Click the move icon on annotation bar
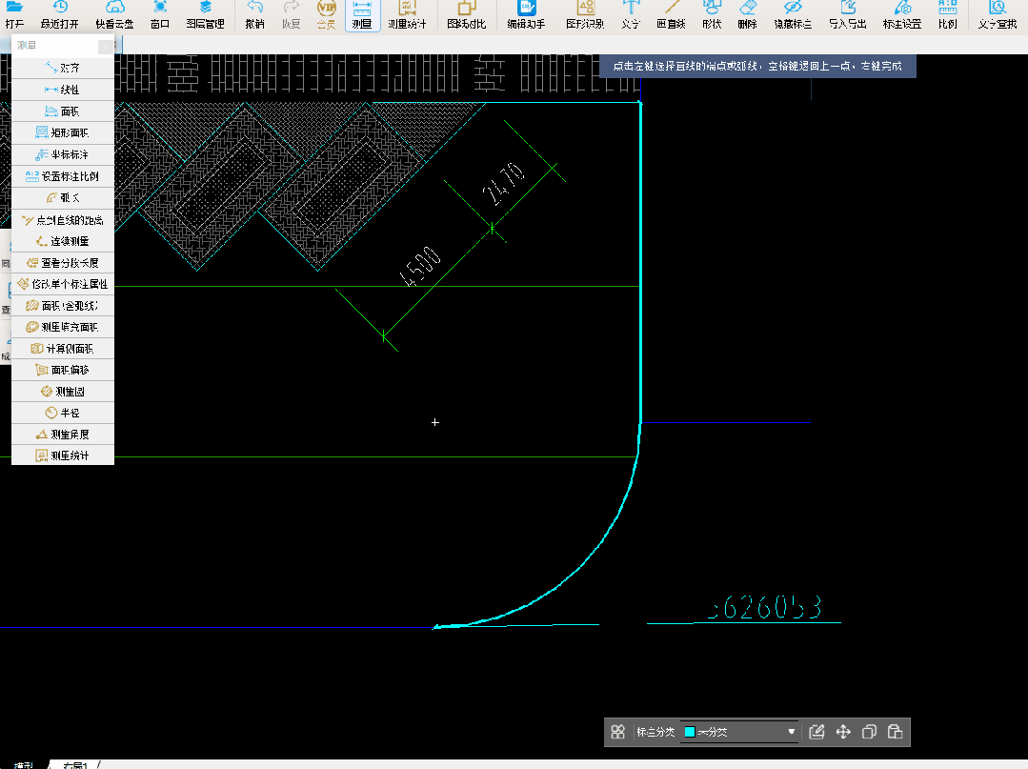1028x769 pixels. [x=843, y=732]
